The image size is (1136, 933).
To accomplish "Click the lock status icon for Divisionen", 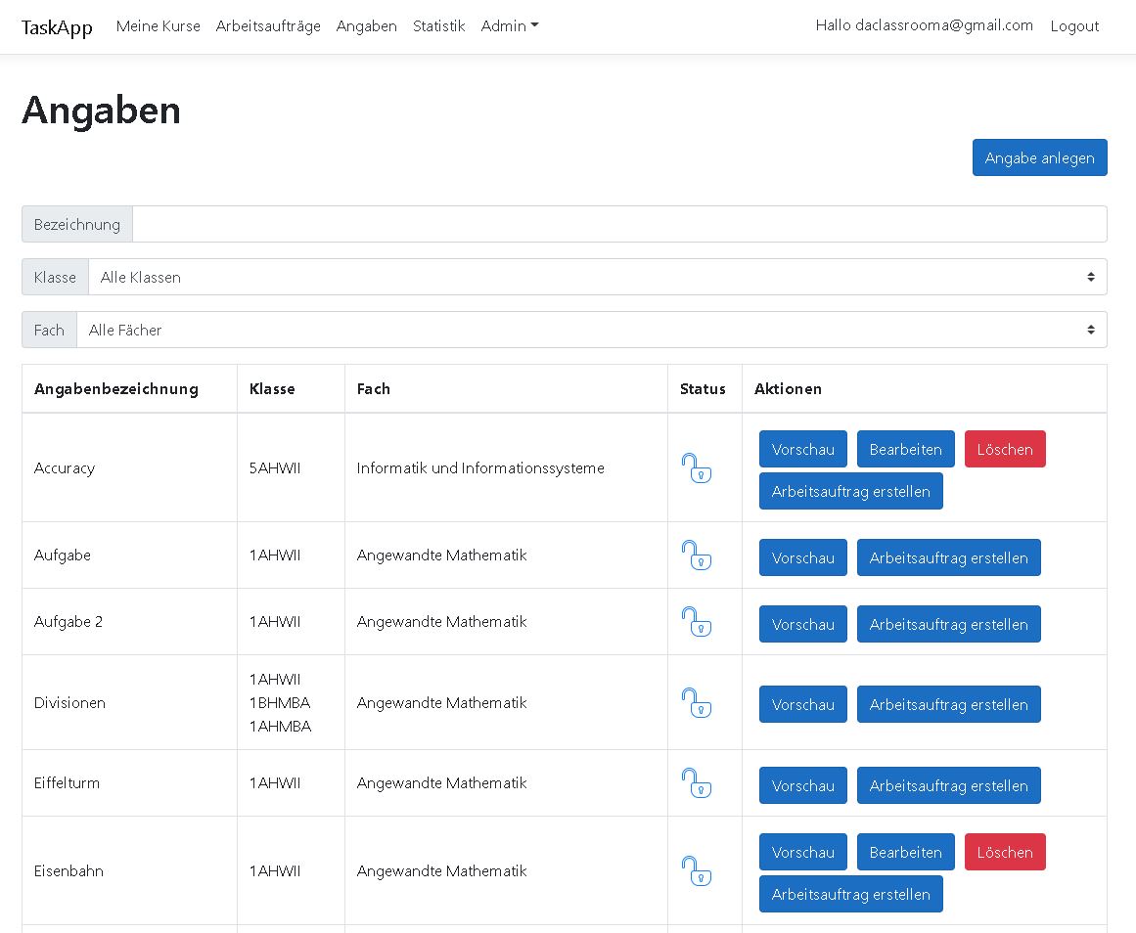I will (x=697, y=702).
